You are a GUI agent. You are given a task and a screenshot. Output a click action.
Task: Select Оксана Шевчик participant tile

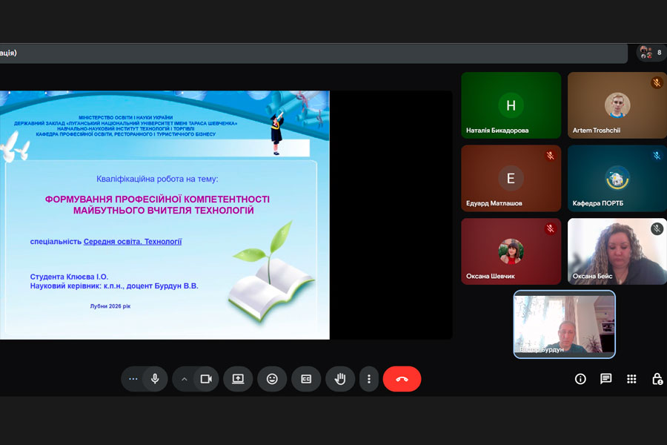[511, 251]
